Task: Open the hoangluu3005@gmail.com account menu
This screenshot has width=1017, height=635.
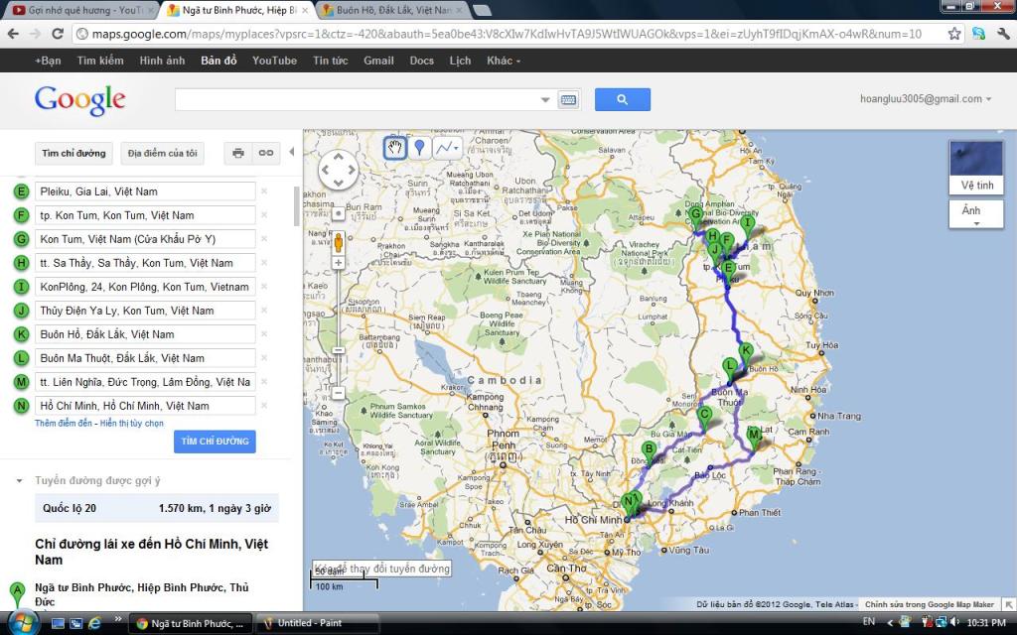Action: [x=926, y=99]
